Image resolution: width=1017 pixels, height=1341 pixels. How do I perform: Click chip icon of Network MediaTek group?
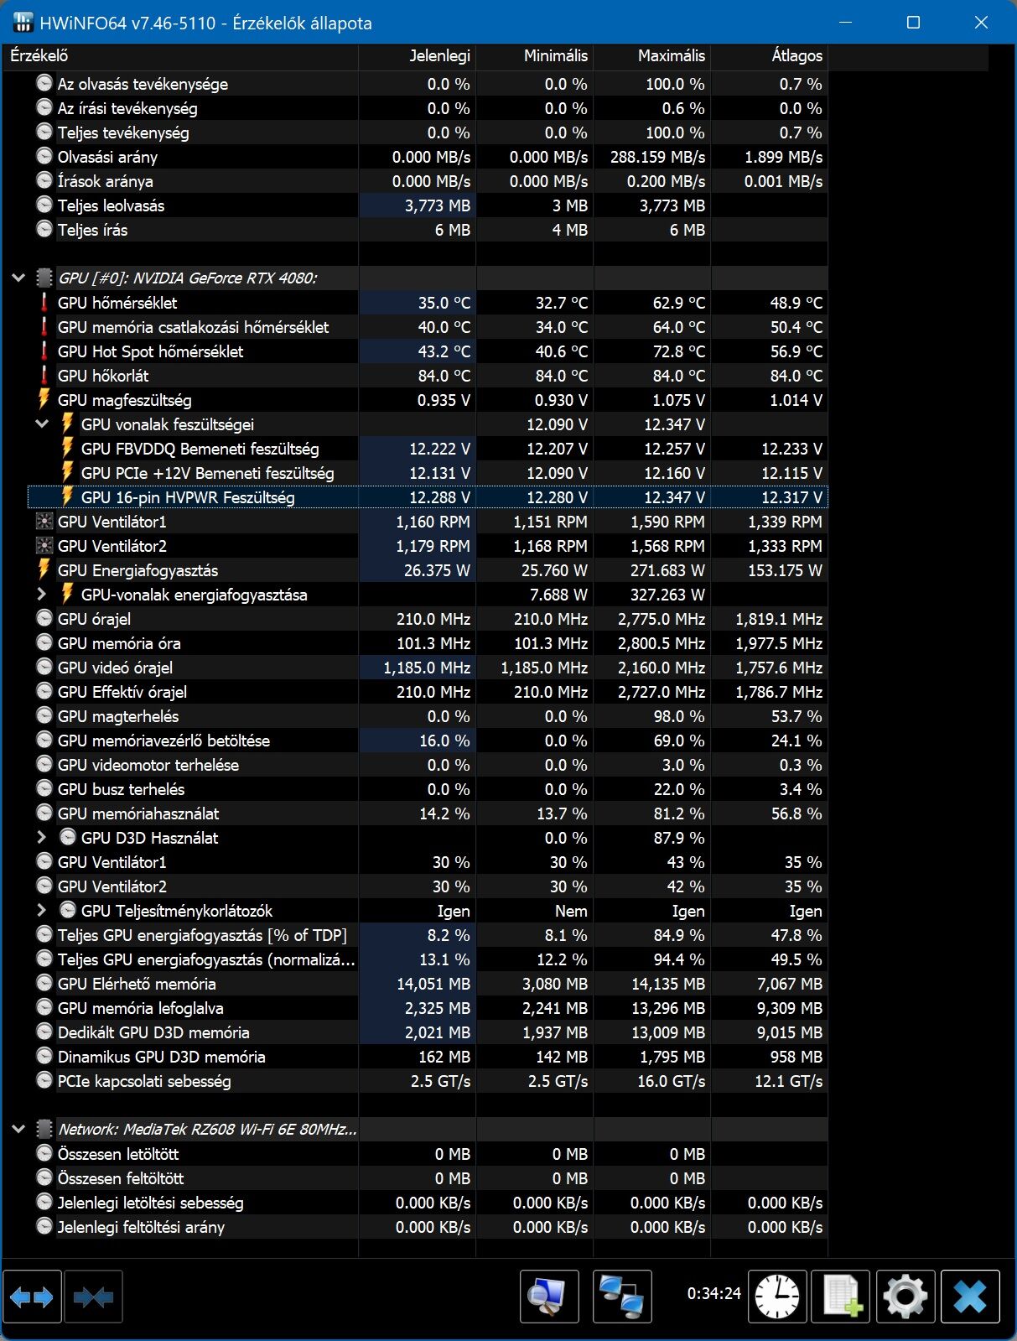coord(44,1129)
